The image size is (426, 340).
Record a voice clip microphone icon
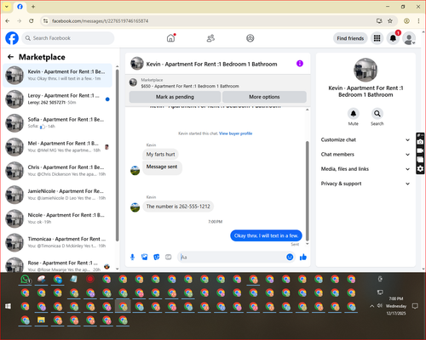point(132,257)
